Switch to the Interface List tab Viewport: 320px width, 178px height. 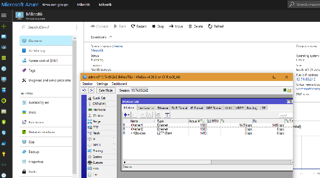click(146, 108)
